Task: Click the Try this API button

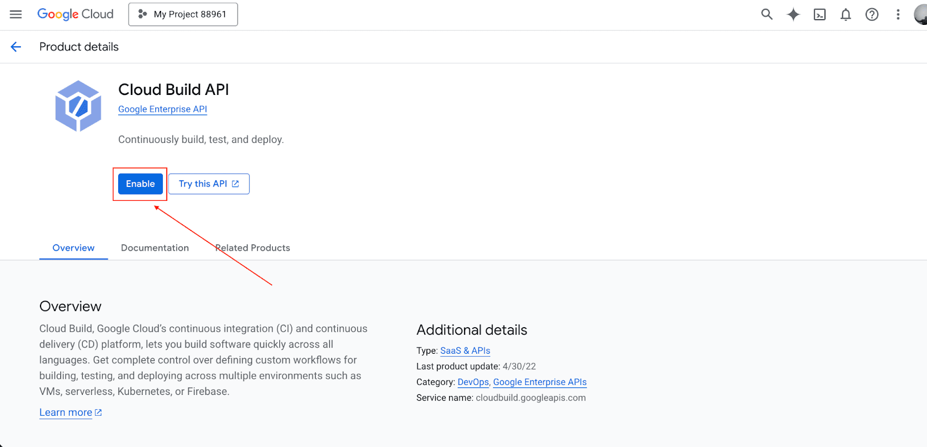Action: [209, 184]
